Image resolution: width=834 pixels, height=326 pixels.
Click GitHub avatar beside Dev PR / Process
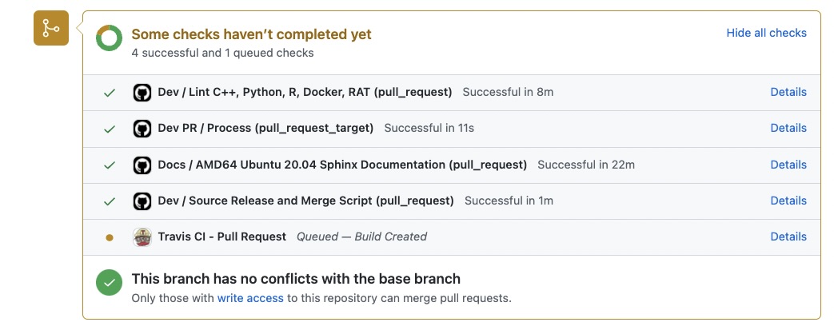tap(142, 129)
